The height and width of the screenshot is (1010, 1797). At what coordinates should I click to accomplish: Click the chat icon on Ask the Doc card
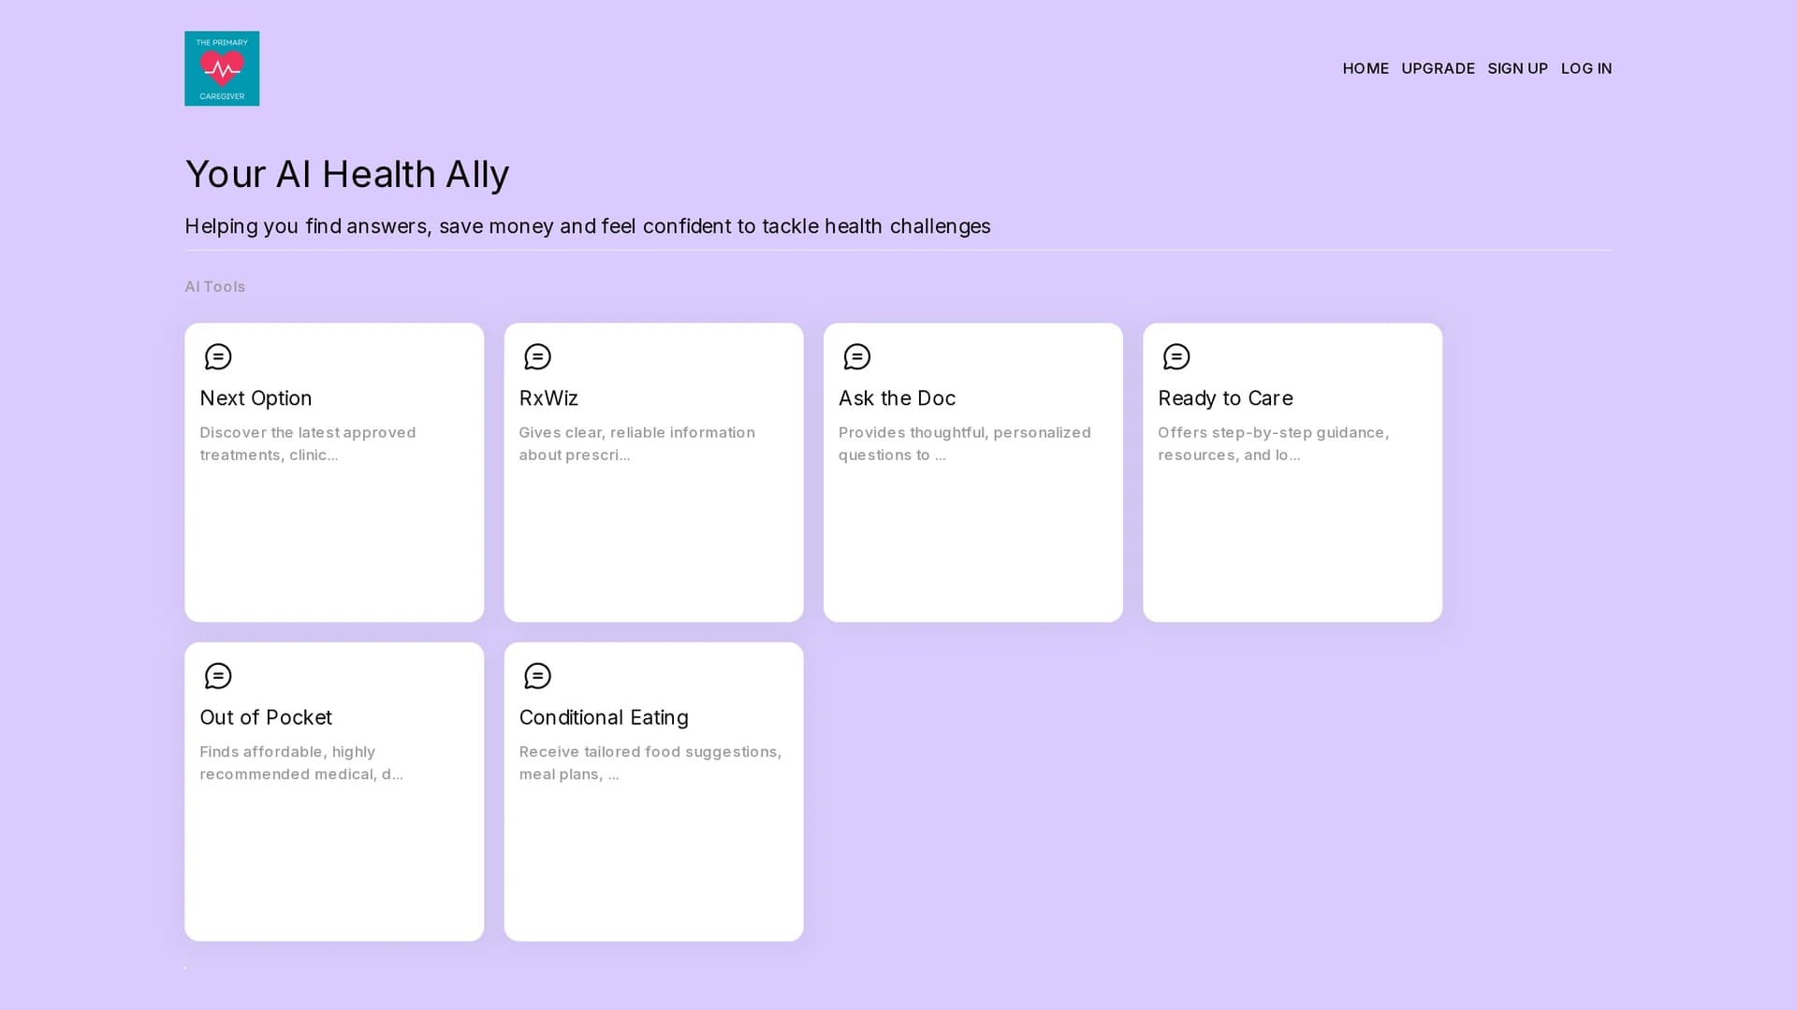click(856, 356)
